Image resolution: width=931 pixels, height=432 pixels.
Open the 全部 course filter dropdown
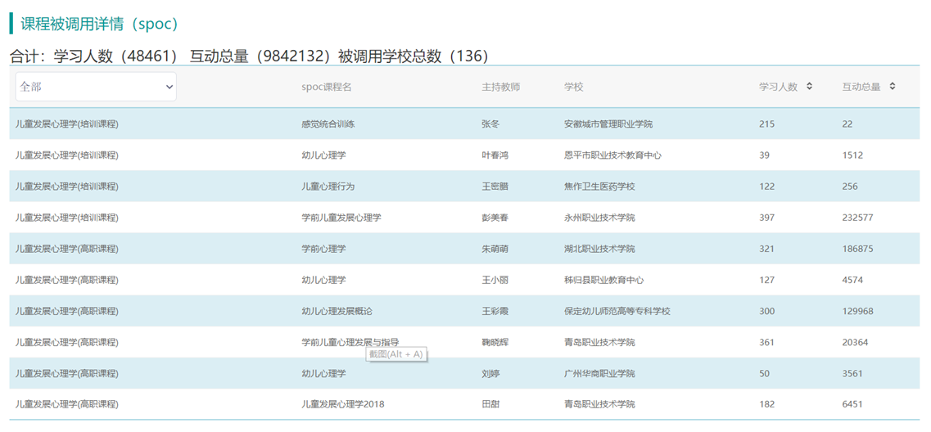96,87
